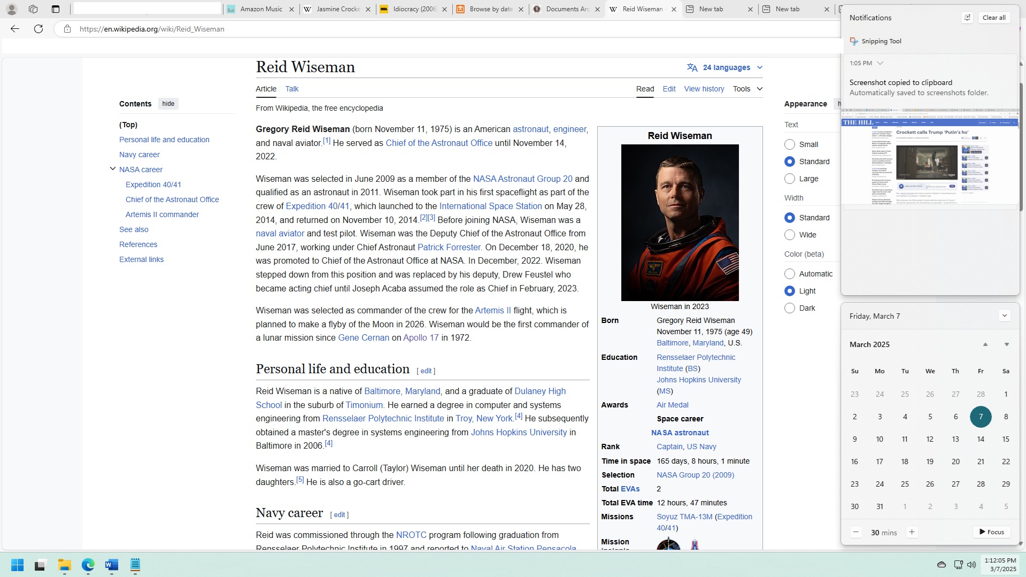The image size is (1026, 577).
Task: Open the Gene Cernan link
Action: pos(364,337)
